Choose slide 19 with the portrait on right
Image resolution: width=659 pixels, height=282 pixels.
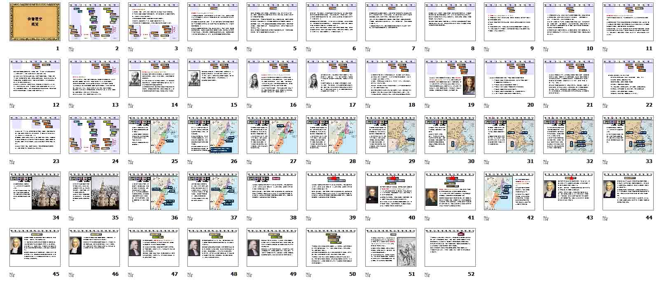(450, 78)
